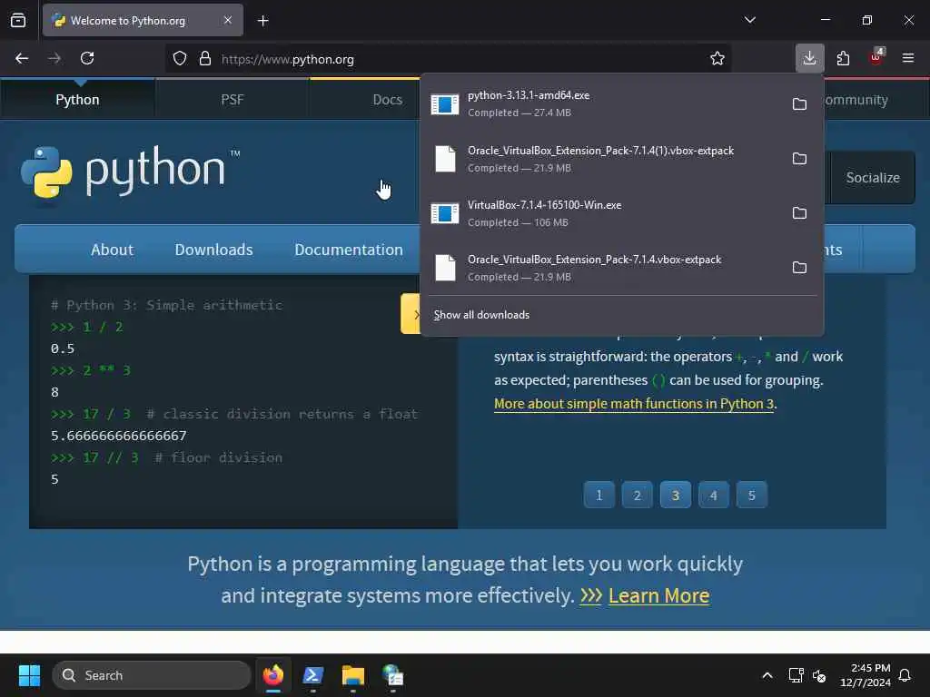The image size is (930, 697).
Task: Switch to Firefox in the taskbar
Action: [x=273, y=675]
